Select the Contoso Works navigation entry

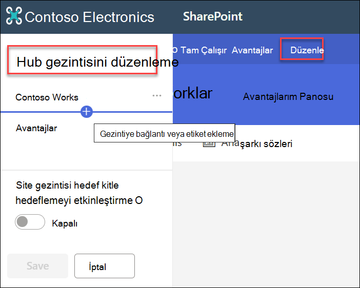[47, 97]
